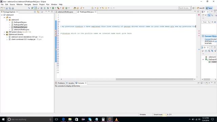The image size is (217, 122).
Task: Expand selenium-server-standalone-3.0.1.jar node
Action: pyautogui.click(x=7, y=37)
